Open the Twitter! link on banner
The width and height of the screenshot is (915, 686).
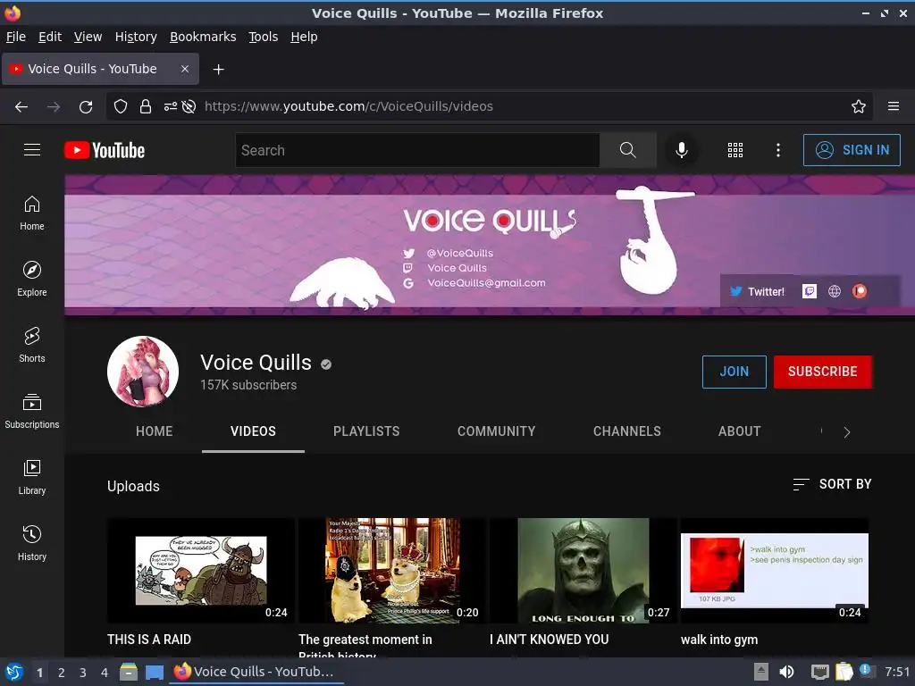tap(757, 291)
